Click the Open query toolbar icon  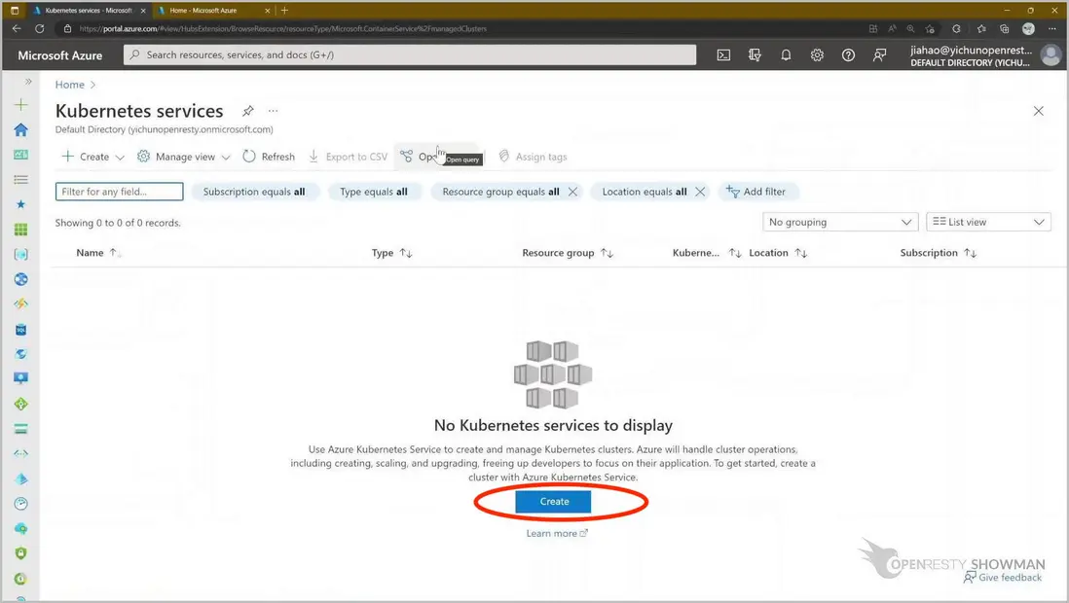point(406,157)
